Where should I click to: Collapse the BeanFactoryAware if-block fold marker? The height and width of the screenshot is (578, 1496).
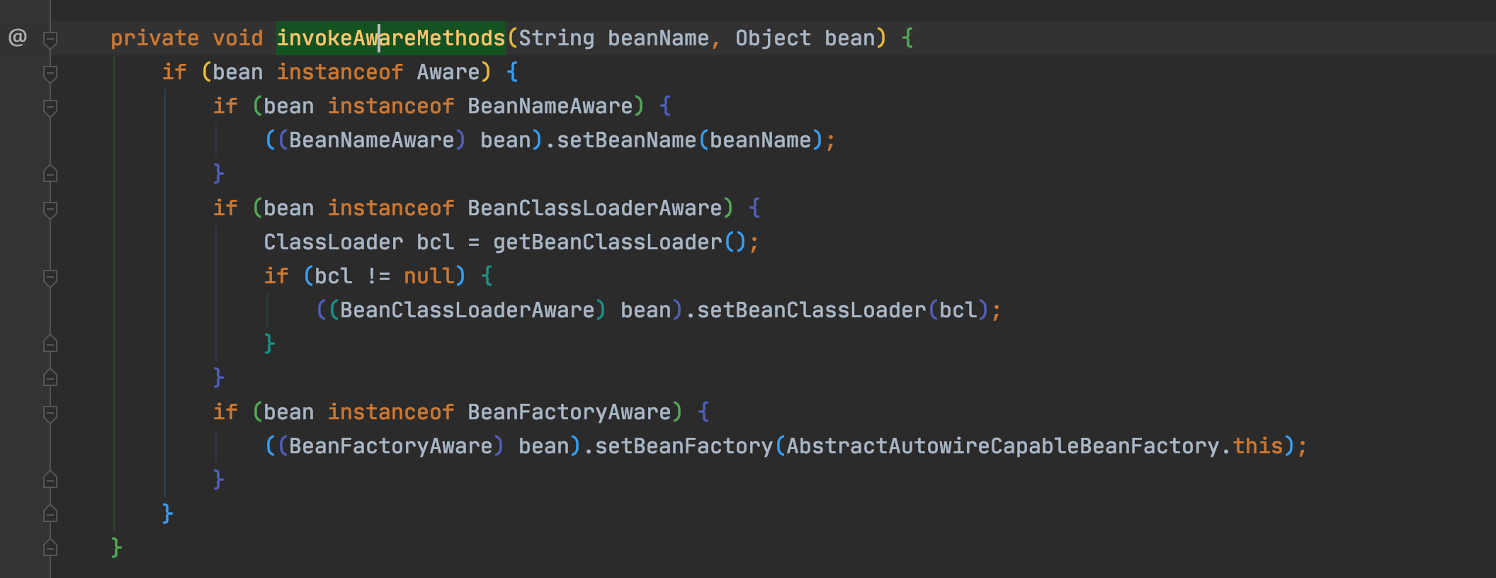50,413
